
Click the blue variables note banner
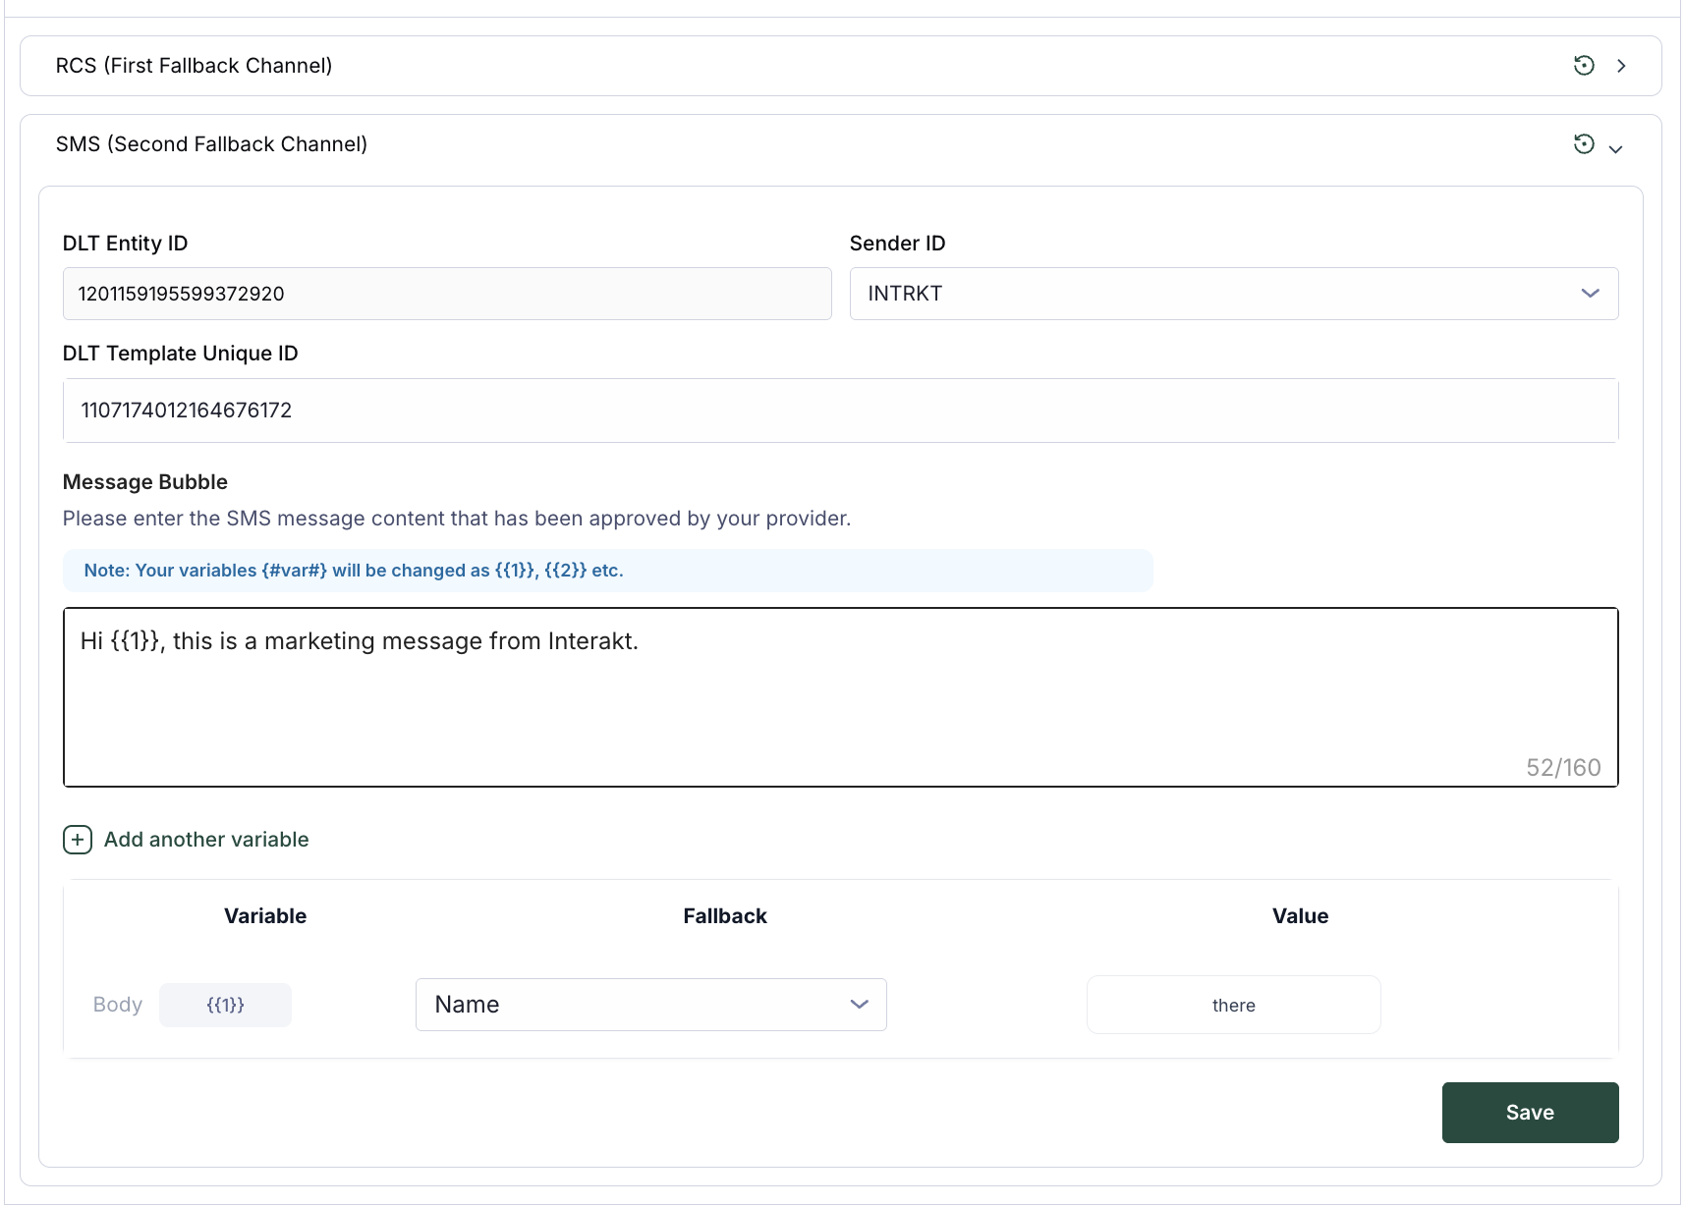tap(607, 571)
